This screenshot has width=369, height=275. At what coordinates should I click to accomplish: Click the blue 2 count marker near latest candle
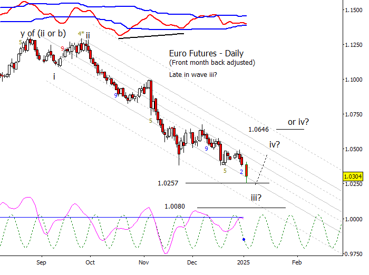(241, 172)
